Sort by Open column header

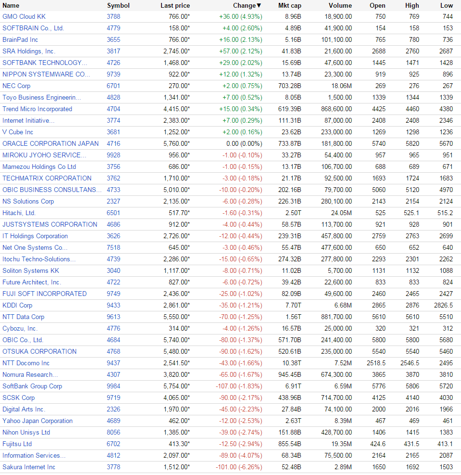click(x=377, y=5)
